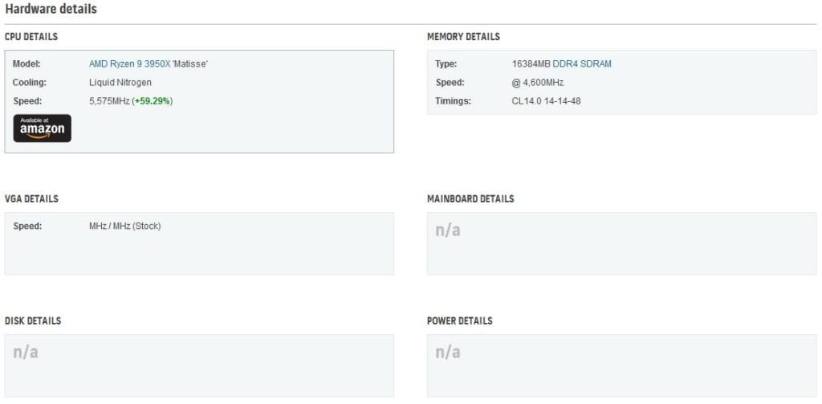
Task: Select the Liquid Nitrogen cooling text
Action: tap(120, 83)
